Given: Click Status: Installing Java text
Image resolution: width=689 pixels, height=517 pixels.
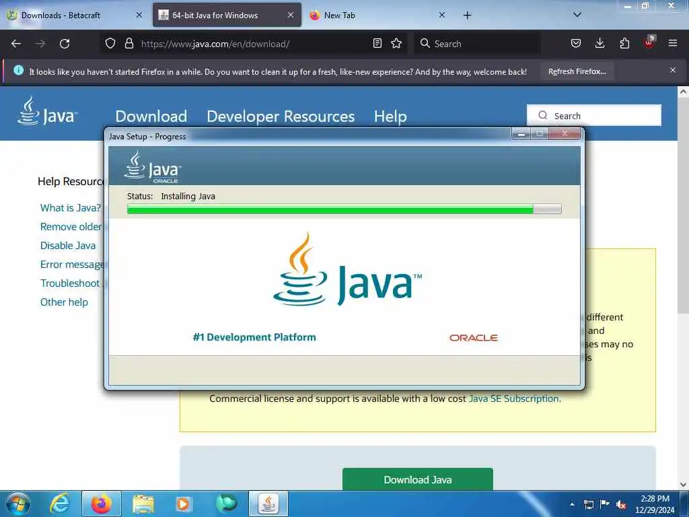Looking at the screenshot, I should [171, 196].
